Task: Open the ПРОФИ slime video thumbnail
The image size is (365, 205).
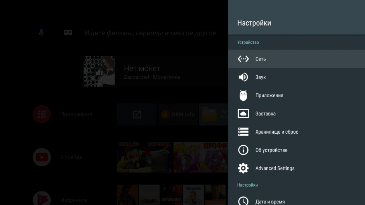Action: [201, 157]
